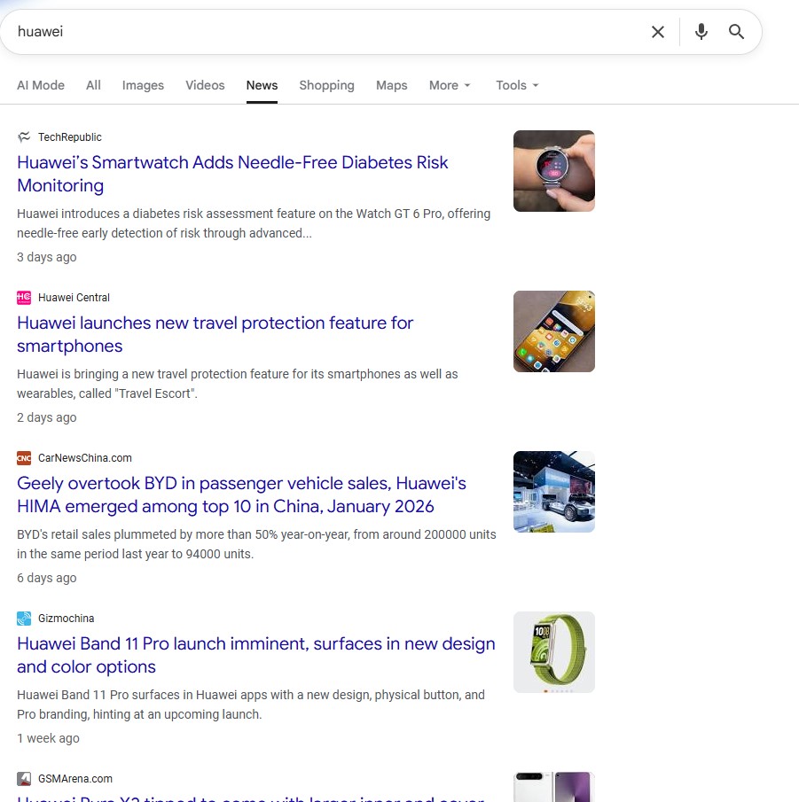Open the Tools dropdown
799x802 pixels.
coord(517,85)
